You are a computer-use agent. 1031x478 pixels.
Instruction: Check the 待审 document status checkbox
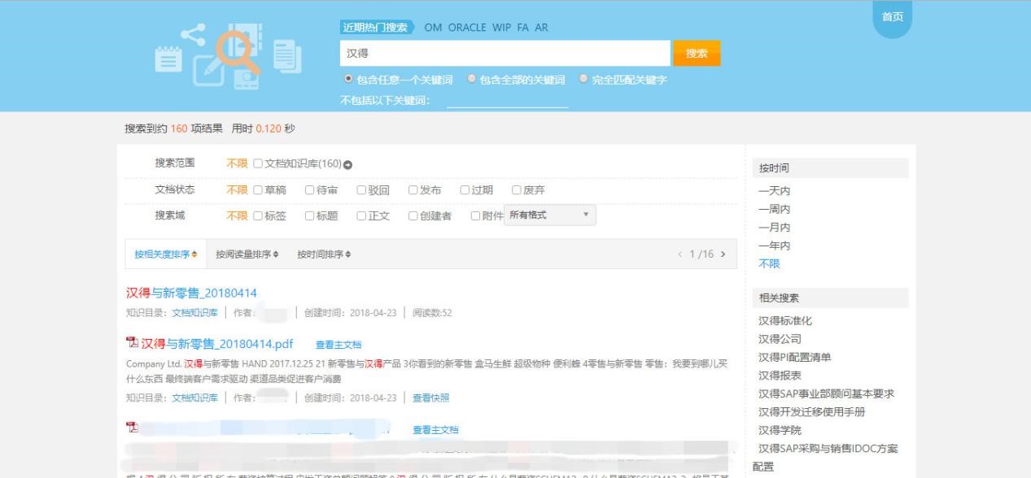(x=310, y=190)
